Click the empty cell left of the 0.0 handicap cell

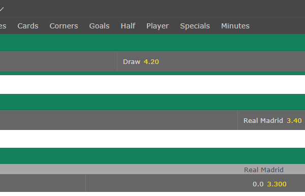(x=43, y=183)
